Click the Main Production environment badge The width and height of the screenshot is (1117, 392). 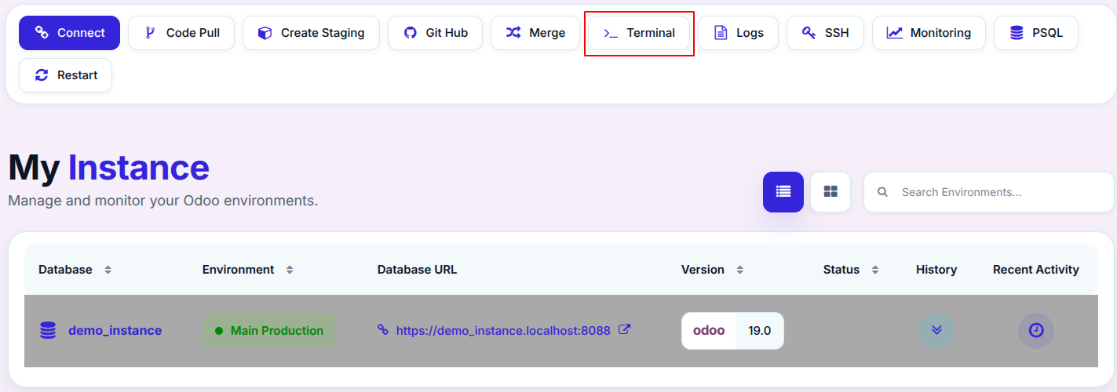pyautogui.click(x=269, y=331)
